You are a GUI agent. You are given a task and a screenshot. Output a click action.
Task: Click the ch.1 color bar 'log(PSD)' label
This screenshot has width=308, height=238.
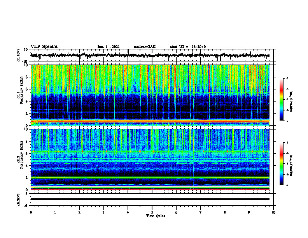(291, 101)
